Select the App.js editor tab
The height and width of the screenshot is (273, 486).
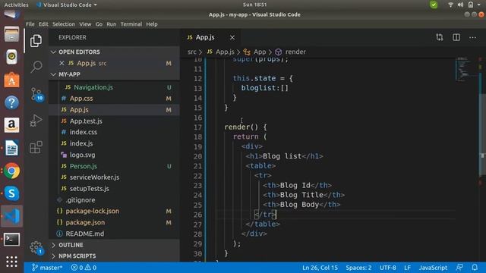210,37
